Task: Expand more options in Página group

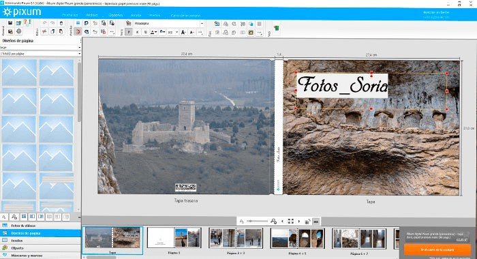Action: (x=112, y=31)
